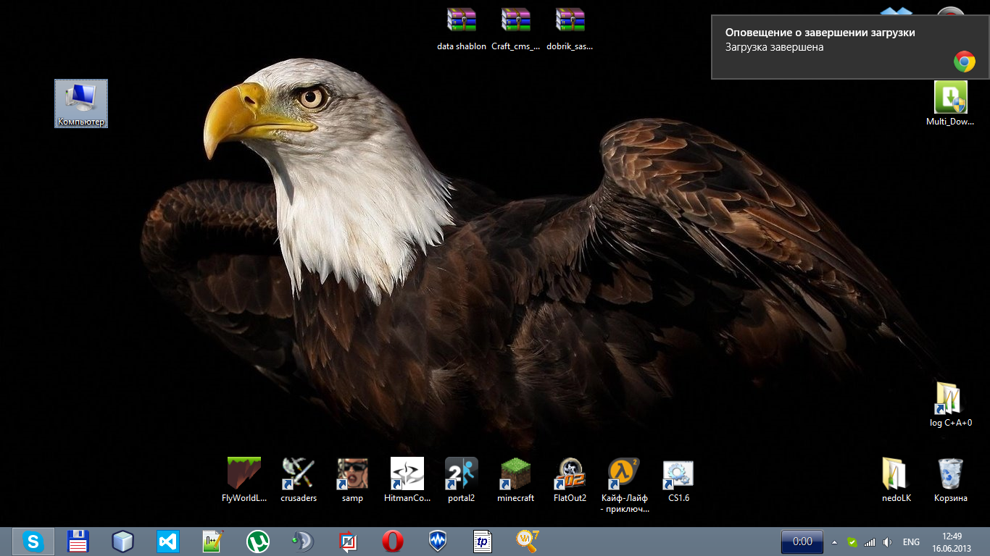Open the blue shield pulse taskbar icon
The width and height of the screenshot is (990, 556).
pyautogui.click(x=438, y=542)
